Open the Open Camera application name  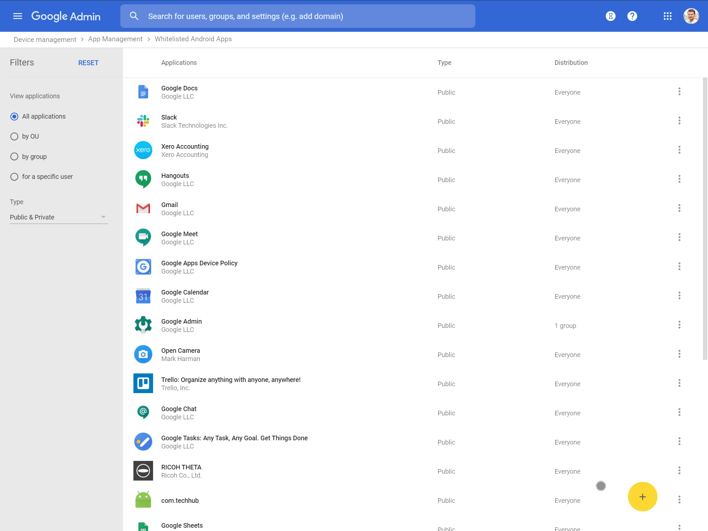[x=181, y=351]
